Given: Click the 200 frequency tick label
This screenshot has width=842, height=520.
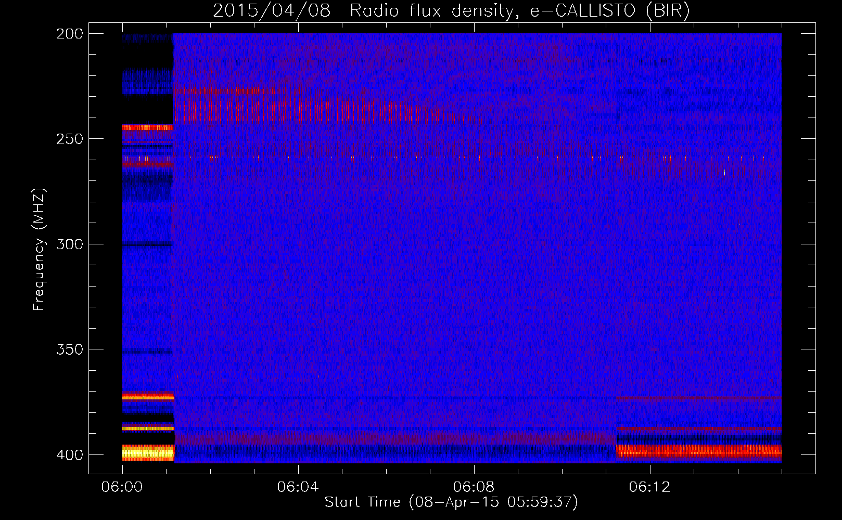Looking at the screenshot, I should (70, 34).
